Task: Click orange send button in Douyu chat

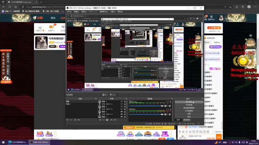Action: (219, 137)
